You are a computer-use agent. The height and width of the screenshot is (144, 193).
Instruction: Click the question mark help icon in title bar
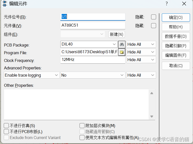point(167,4)
